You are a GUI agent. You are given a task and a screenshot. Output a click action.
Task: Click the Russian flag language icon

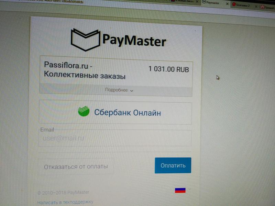(x=180, y=191)
